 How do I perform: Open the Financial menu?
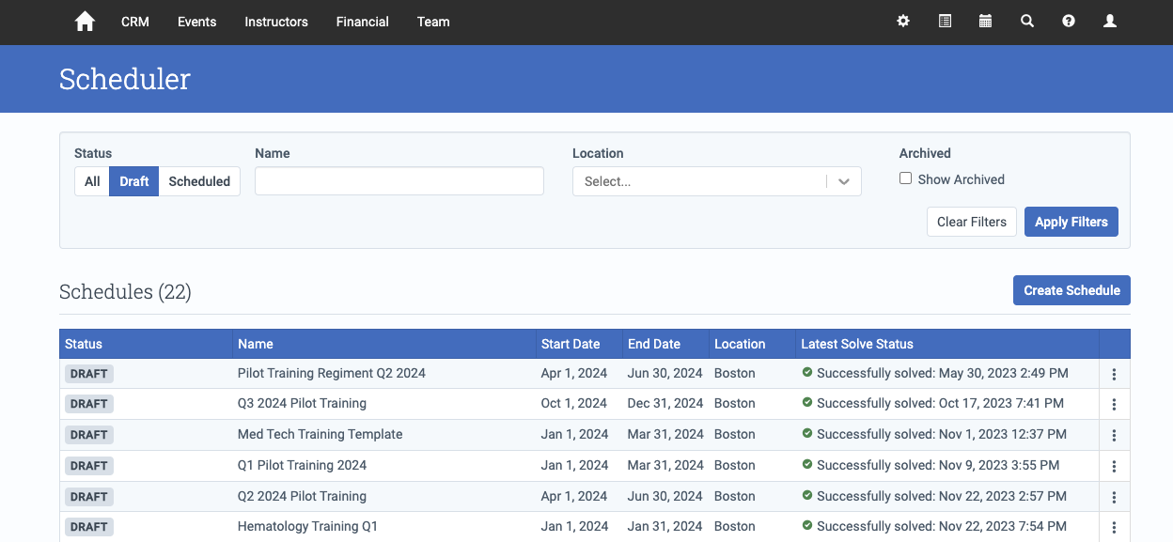click(363, 22)
